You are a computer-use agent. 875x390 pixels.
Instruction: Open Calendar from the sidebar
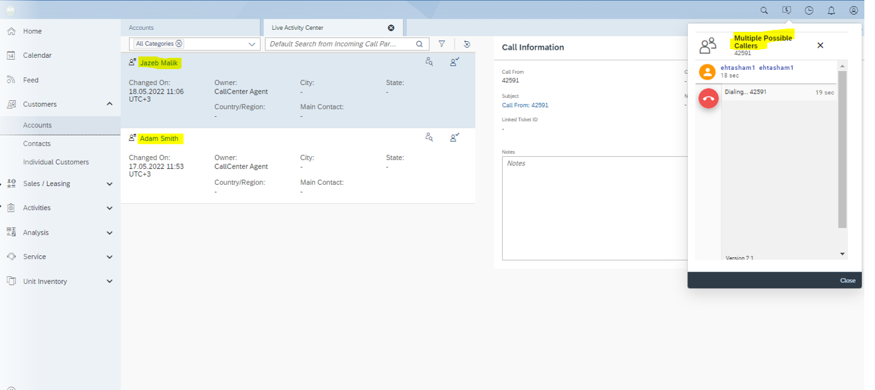(37, 56)
